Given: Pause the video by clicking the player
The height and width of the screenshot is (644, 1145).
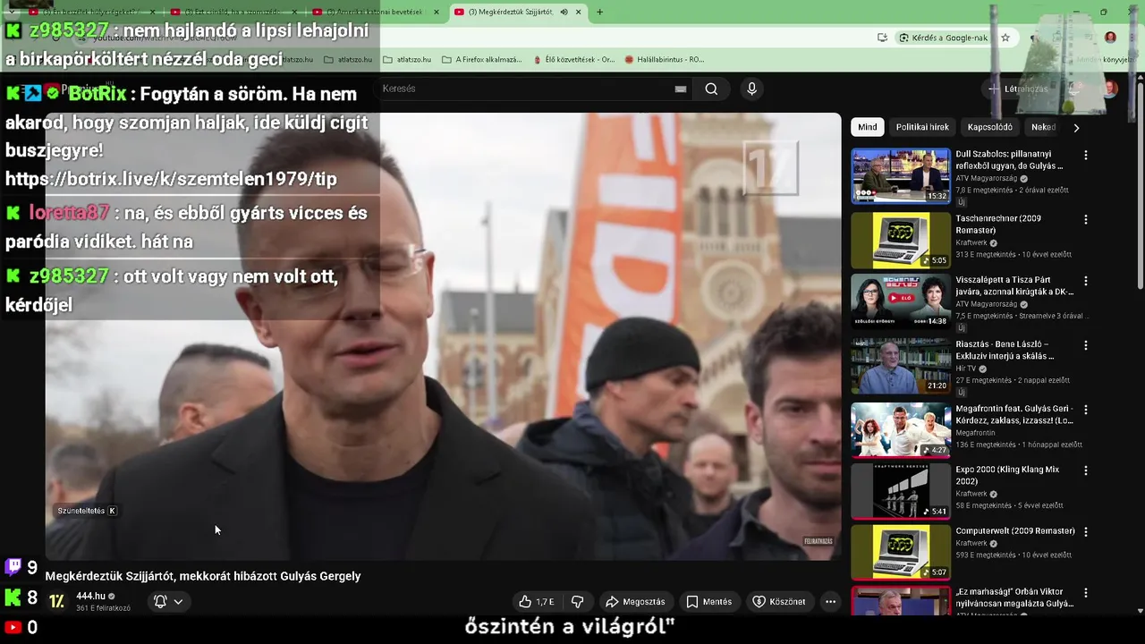Looking at the screenshot, I should coord(443,336).
